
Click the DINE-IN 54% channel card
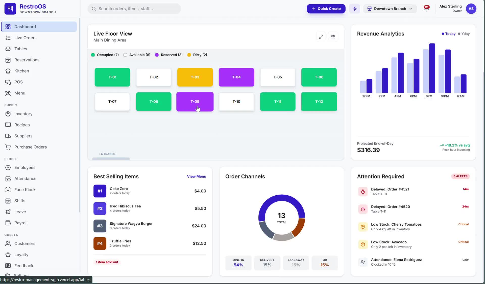point(238,263)
